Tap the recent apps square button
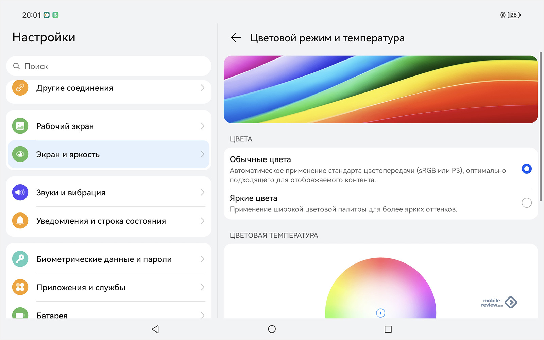544x340 pixels. point(388,329)
